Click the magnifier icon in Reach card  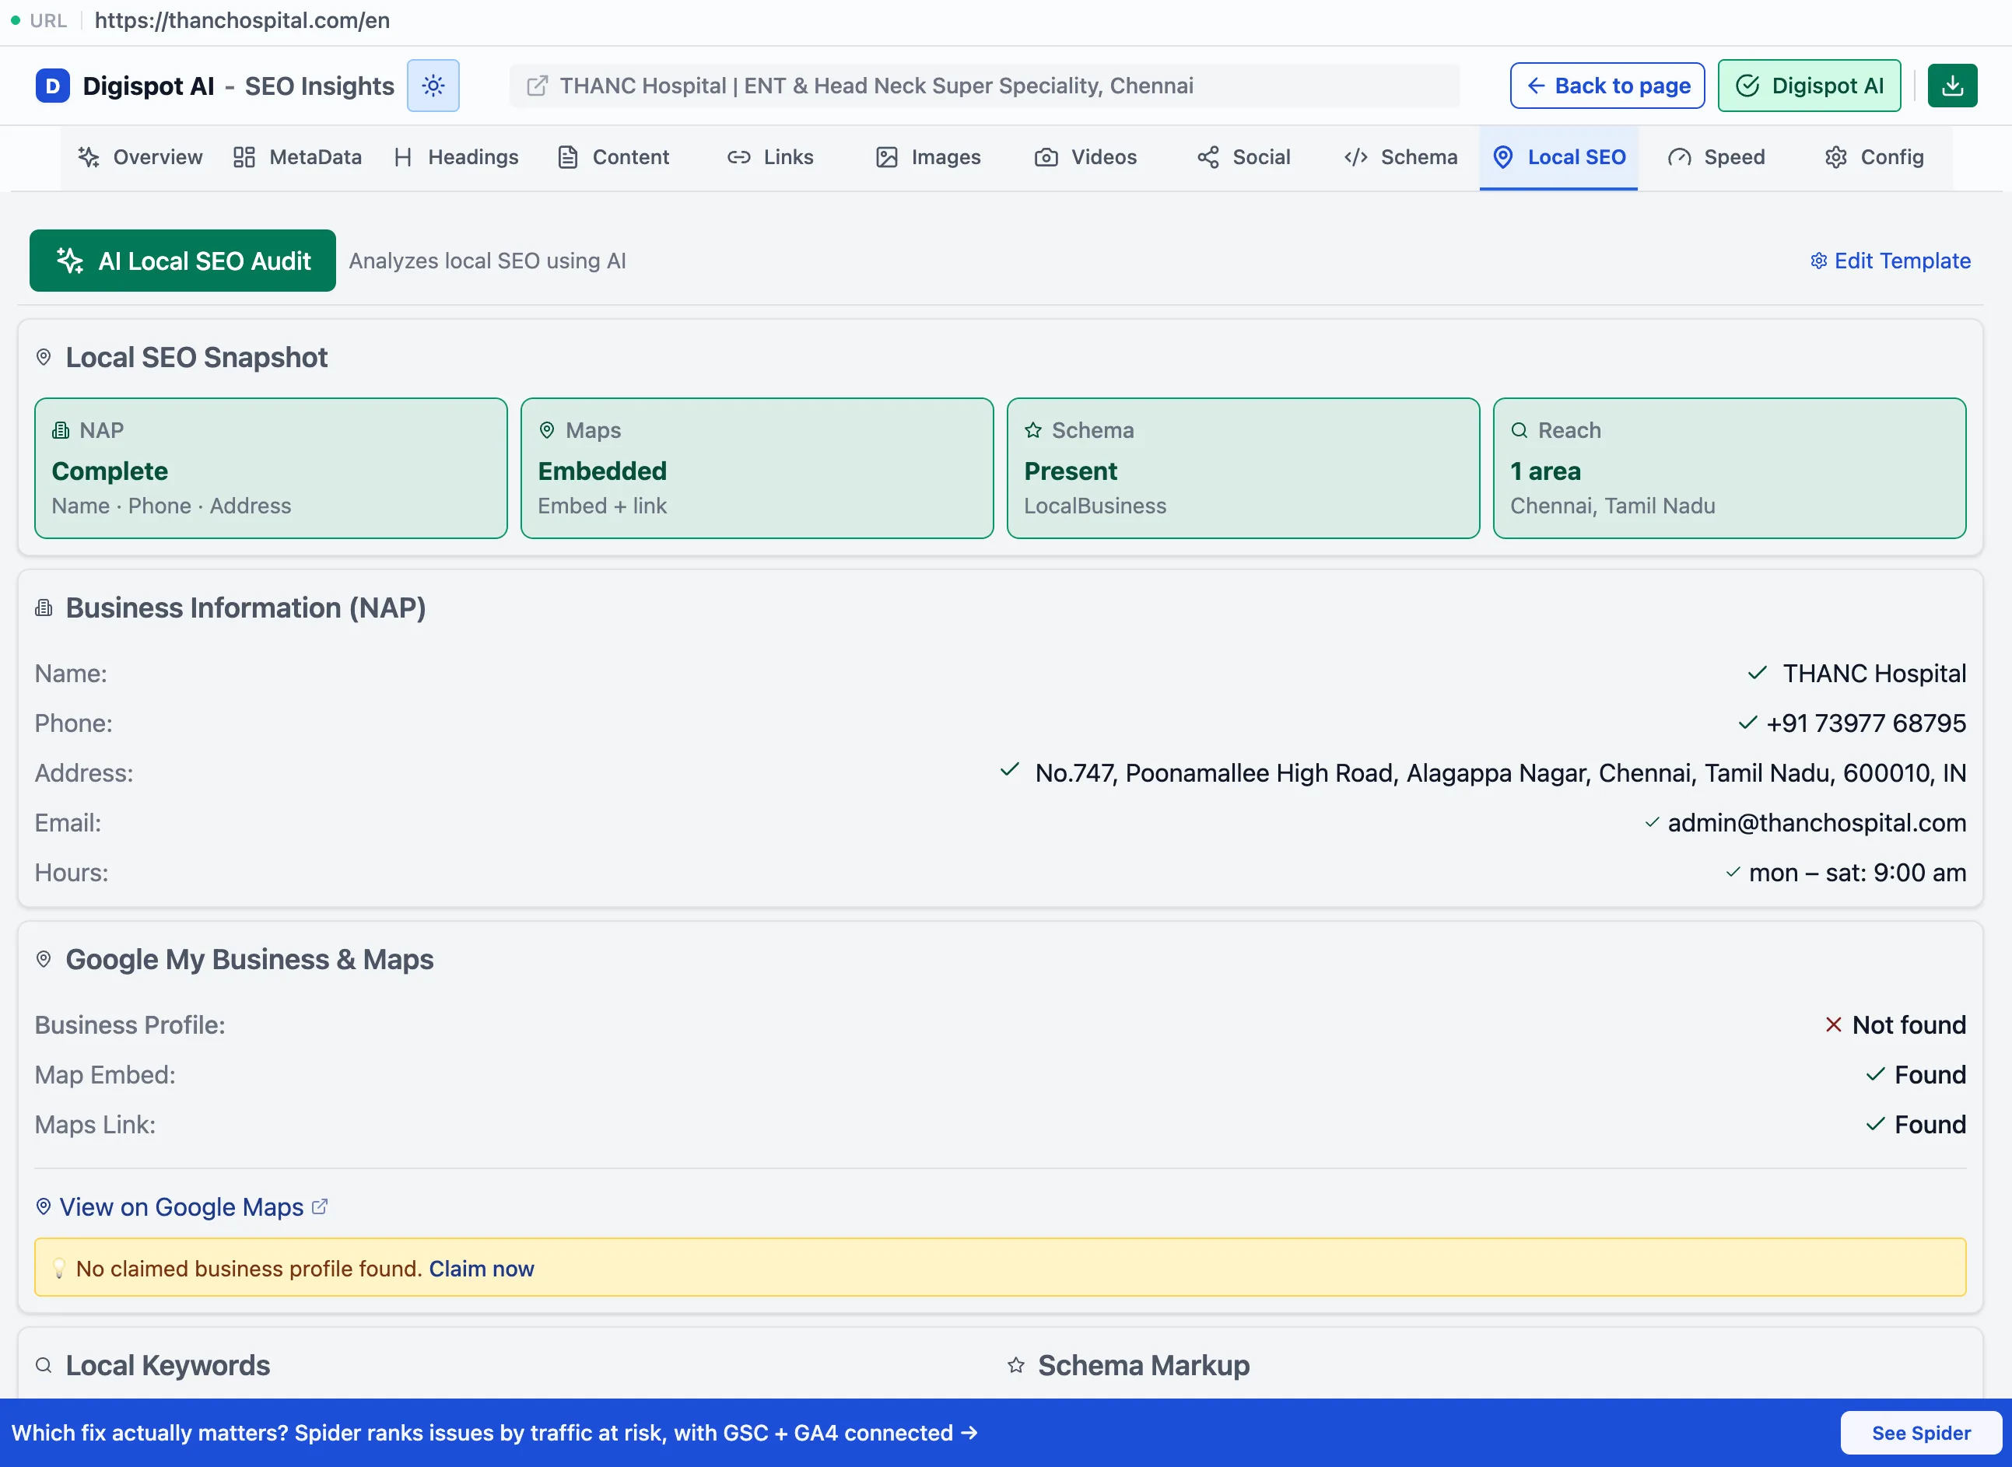click(1520, 431)
